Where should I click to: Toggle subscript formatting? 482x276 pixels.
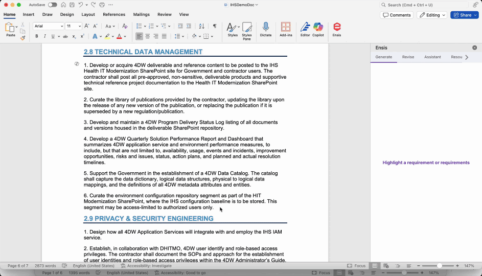tap(74, 36)
